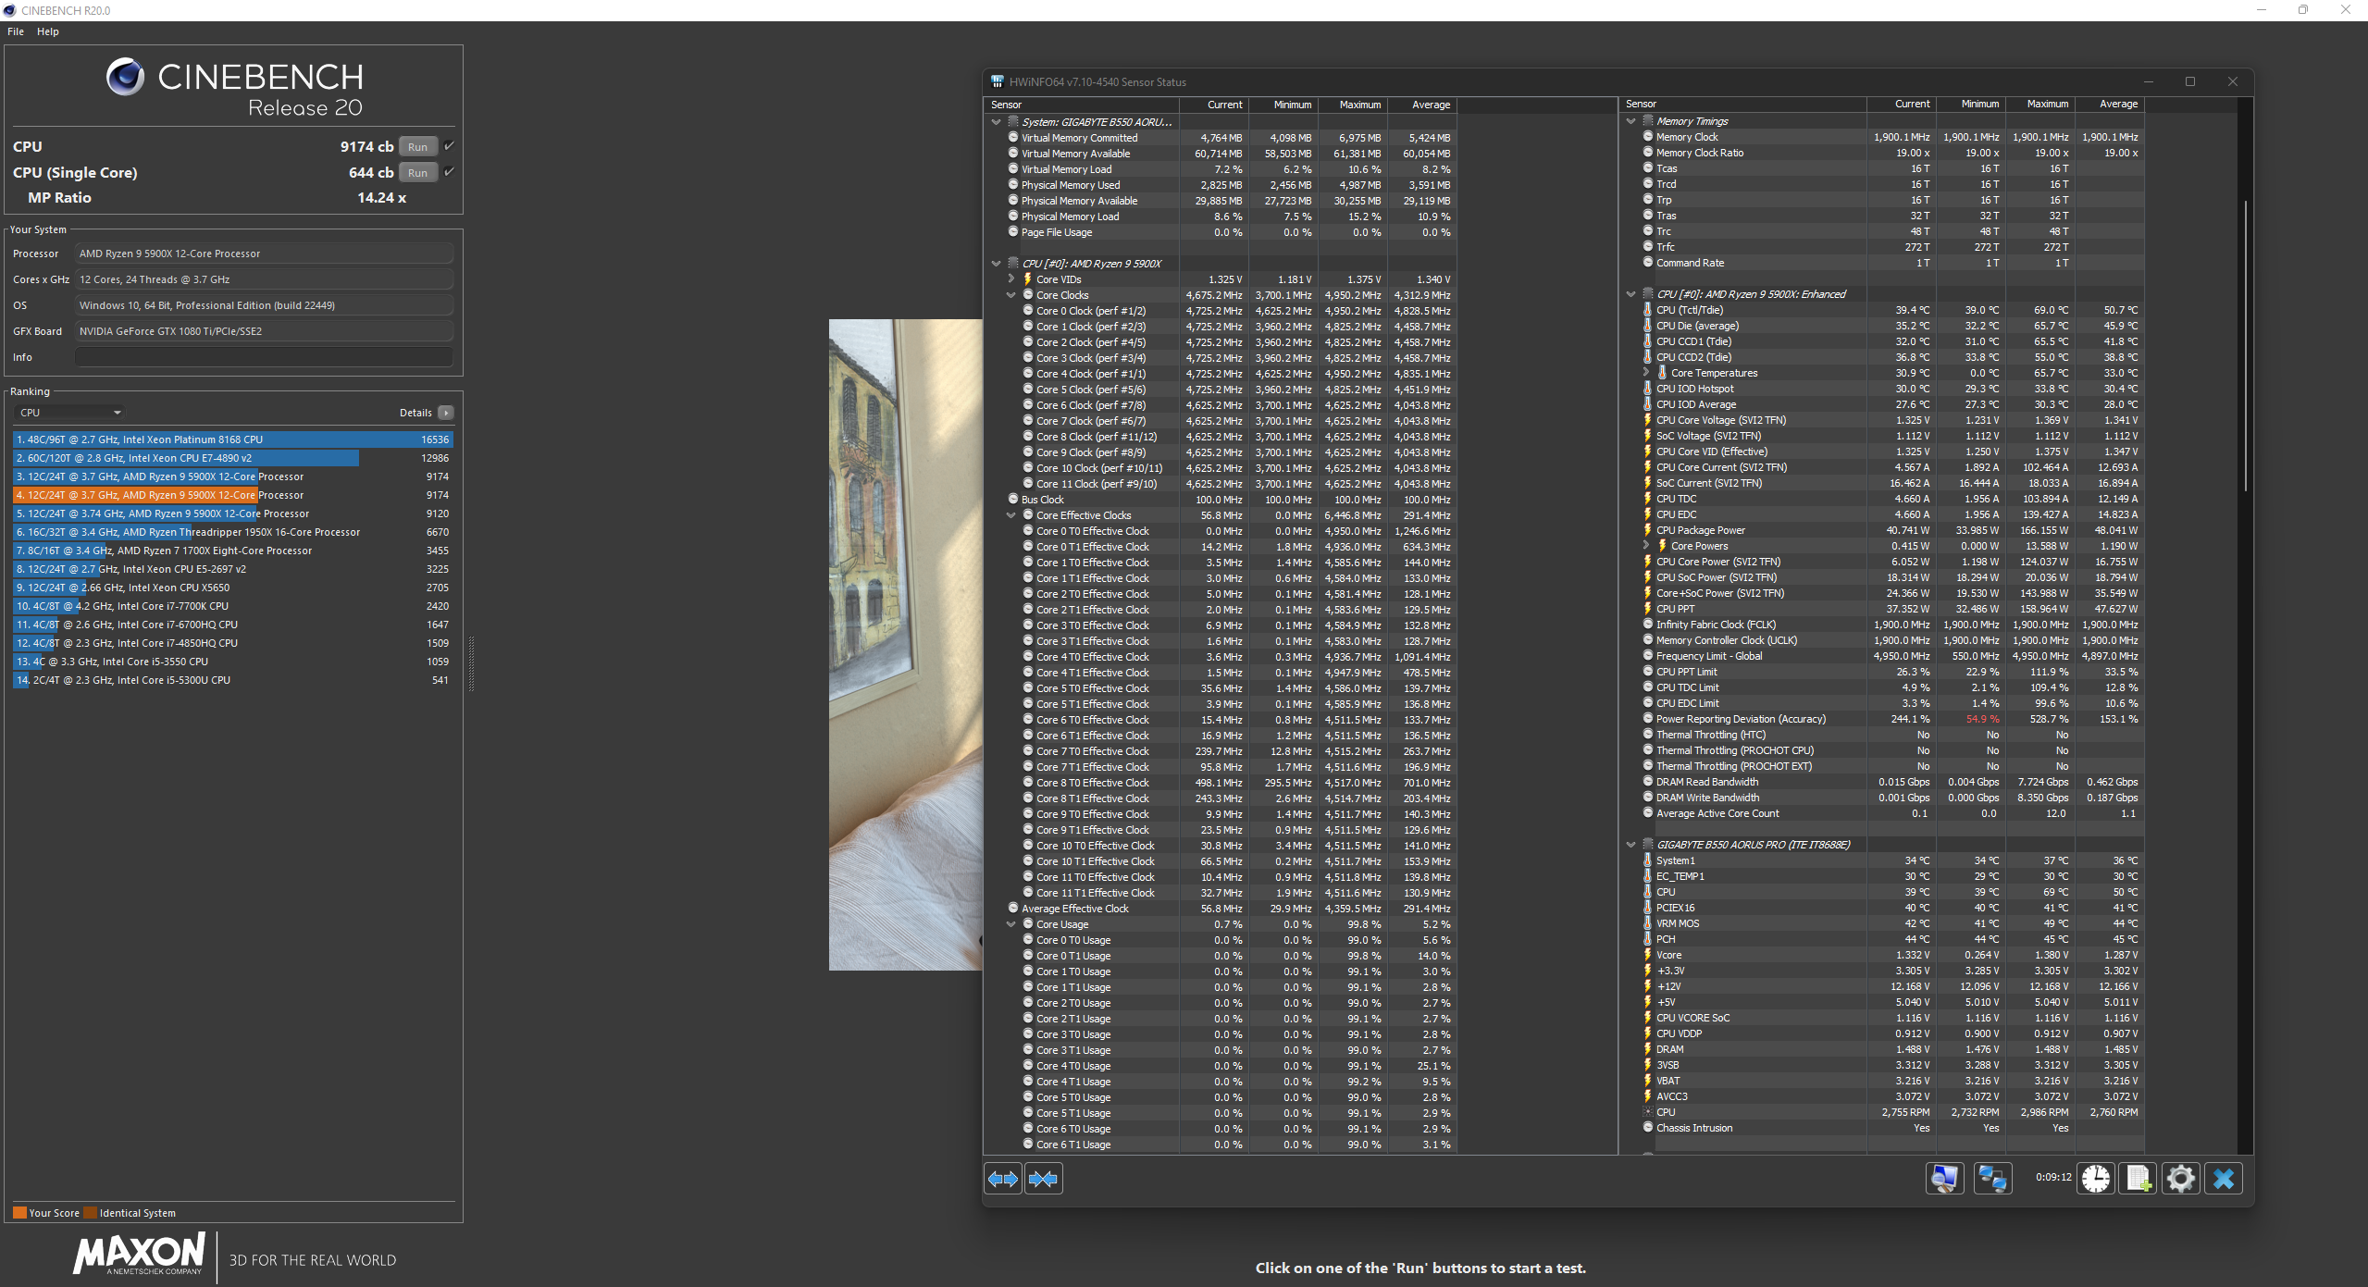Collapse the Core Clocks tree group
This screenshot has width=2368, height=1287.
tap(1011, 295)
